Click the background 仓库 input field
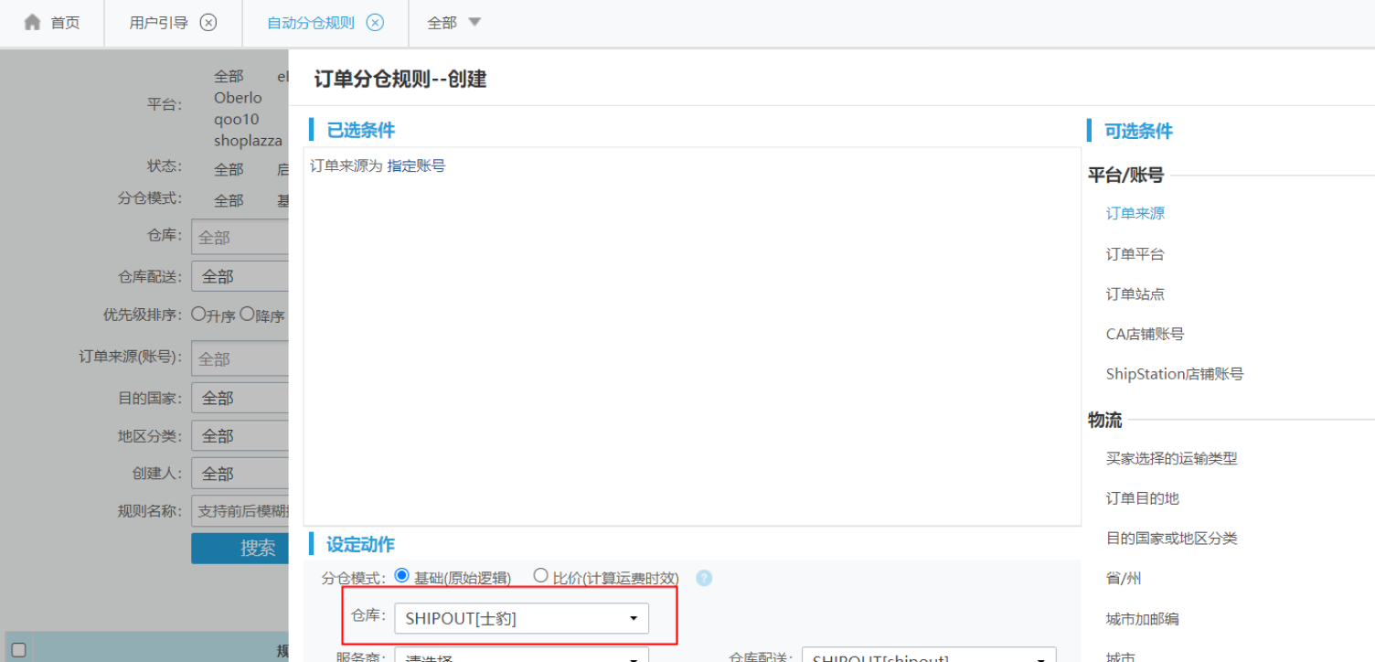The image size is (1375, 662). click(x=240, y=237)
